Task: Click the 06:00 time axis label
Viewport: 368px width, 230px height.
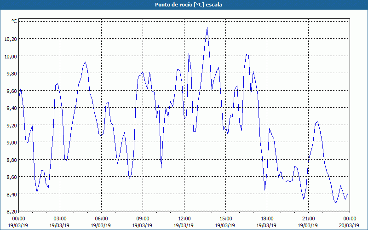Action: pyautogui.click(x=101, y=219)
